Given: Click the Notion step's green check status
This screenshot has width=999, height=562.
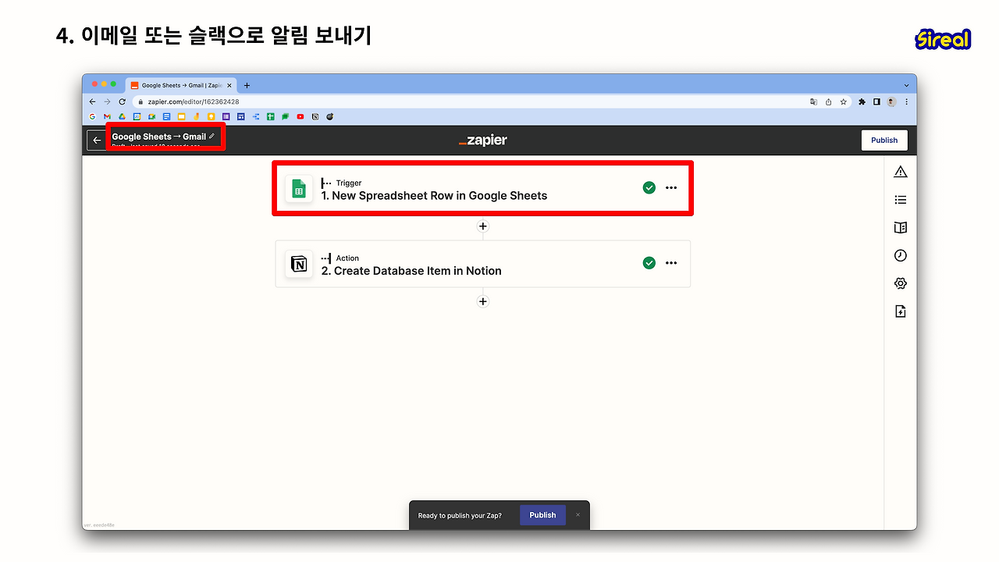Looking at the screenshot, I should 649,263.
